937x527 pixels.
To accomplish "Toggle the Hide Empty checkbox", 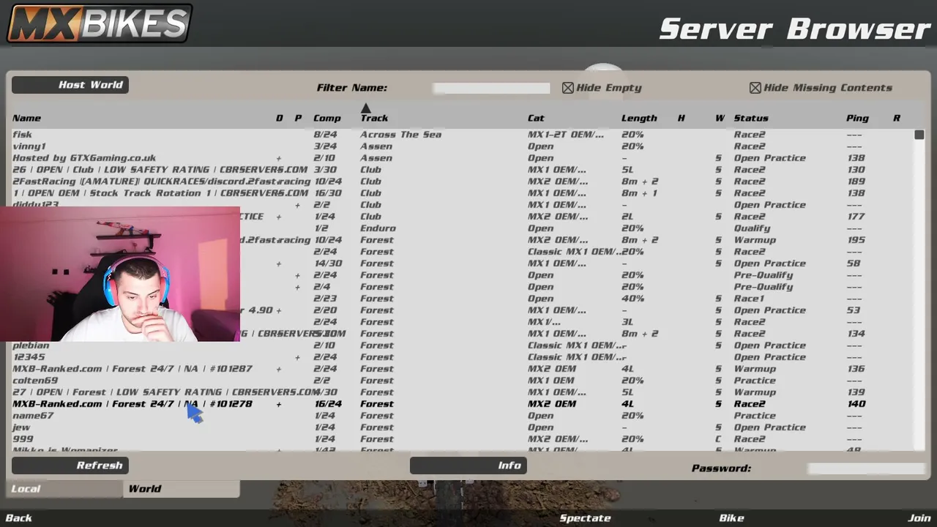I will [x=568, y=88].
